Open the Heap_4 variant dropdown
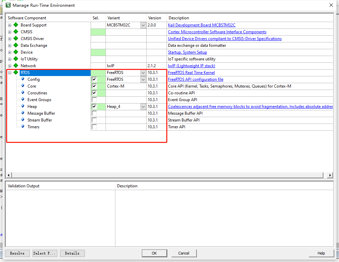Image resolution: width=339 pixels, height=262 pixels. click(143, 107)
